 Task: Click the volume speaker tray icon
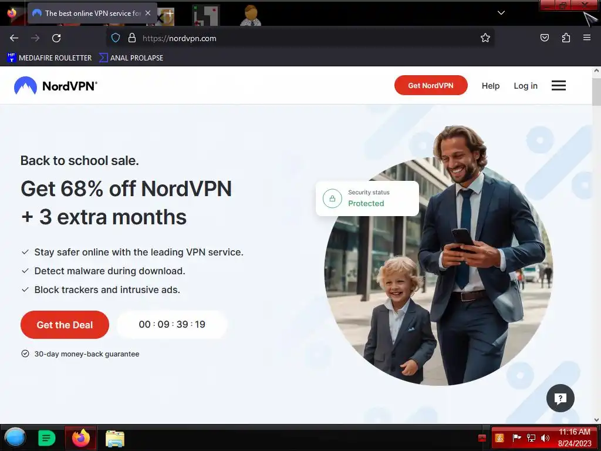(545, 438)
